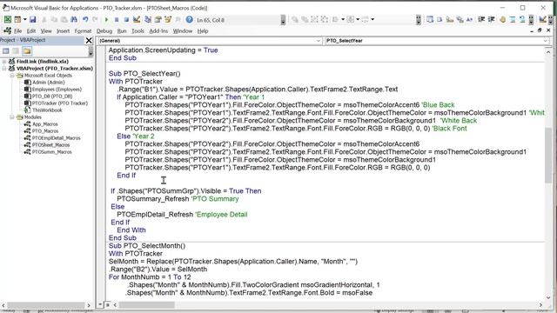Collapse the Modules folder
Viewport: 557px width, 313px height.
coord(11,117)
